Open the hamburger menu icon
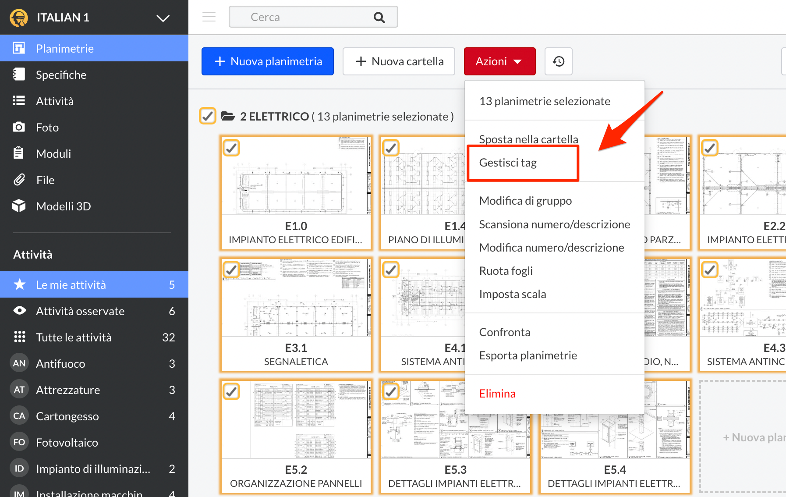Viewport: 786px width, 497px height. click(x=209, y=17)
